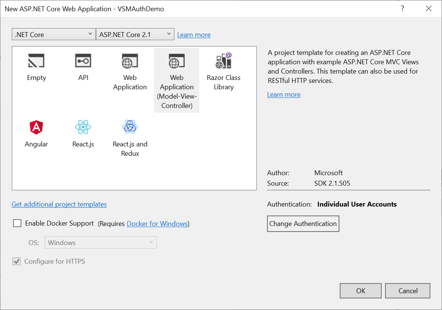The width and height of the screenshot is (442, 310).
Task: Pick the React.js and Redux template
Action: click(130, 127)
